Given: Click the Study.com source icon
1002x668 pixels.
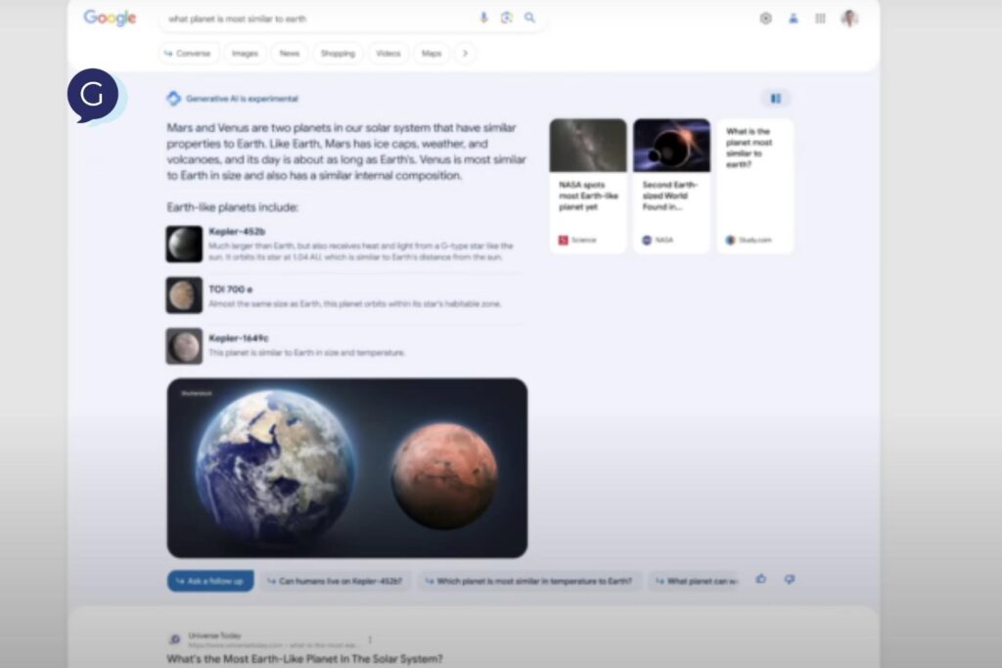Looking at the screenshot, I should click(730, 241).
